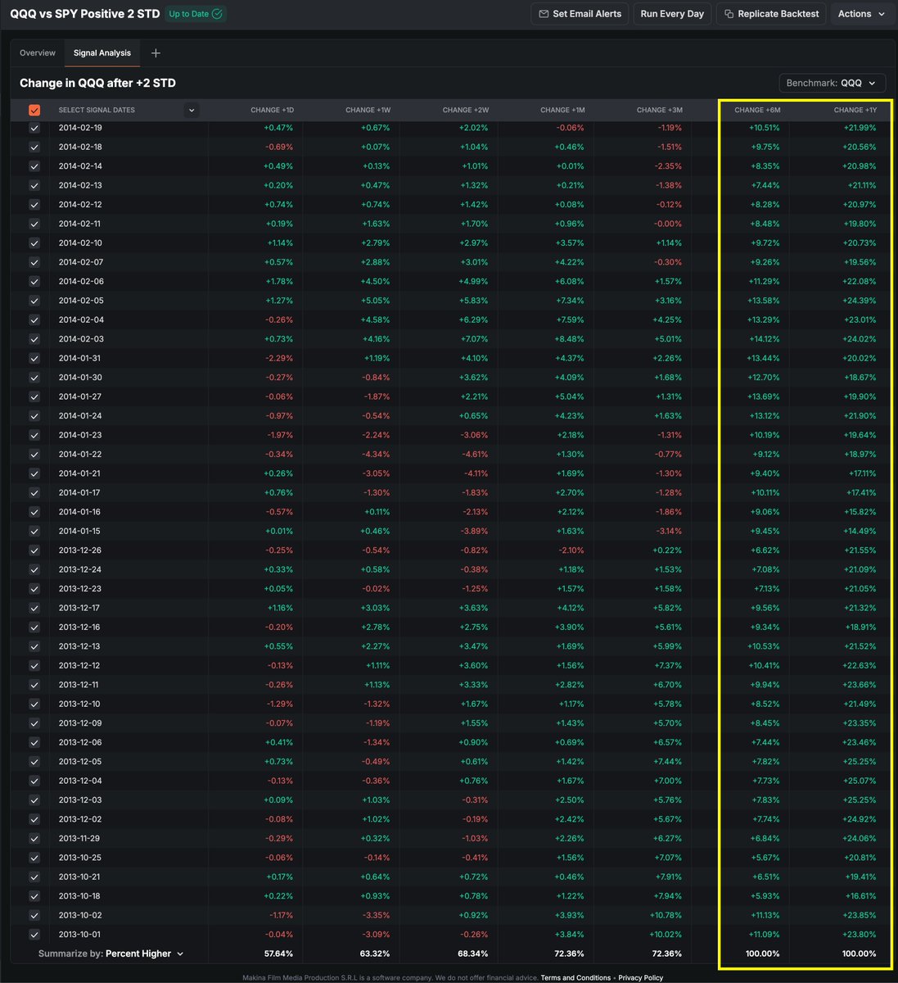The width and height of the screenshot is (898, 983).
Task: Select the Signal Analysis tab
Action: pos(102,53)
